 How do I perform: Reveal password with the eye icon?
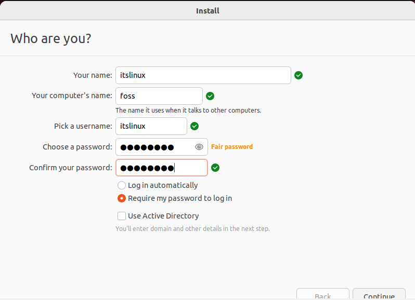199,147
